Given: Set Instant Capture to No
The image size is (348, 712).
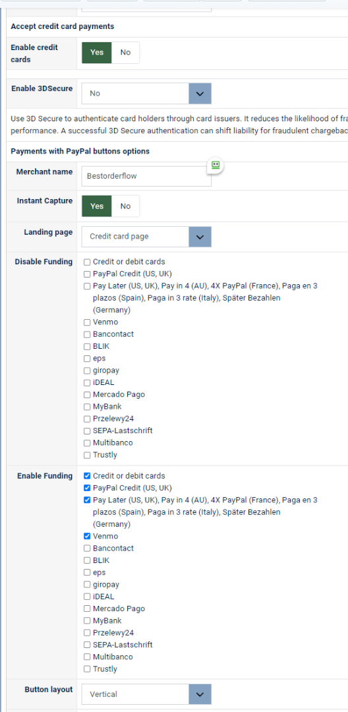Looking at the screenshot, I should pyautogui.click(x=125, y=206).
